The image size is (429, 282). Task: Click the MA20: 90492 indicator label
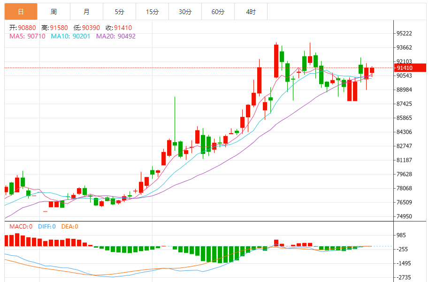pos(116,37)
